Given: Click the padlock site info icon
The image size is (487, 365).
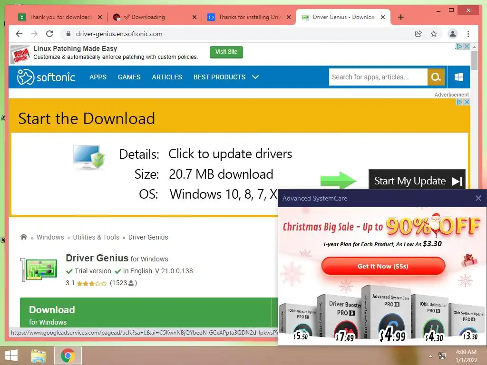Looking at the screenshot, I should 68,34.
